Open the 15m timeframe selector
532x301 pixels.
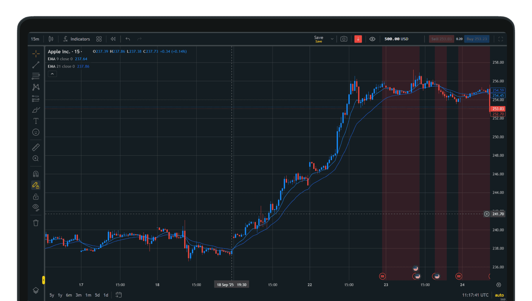point(35,39)
